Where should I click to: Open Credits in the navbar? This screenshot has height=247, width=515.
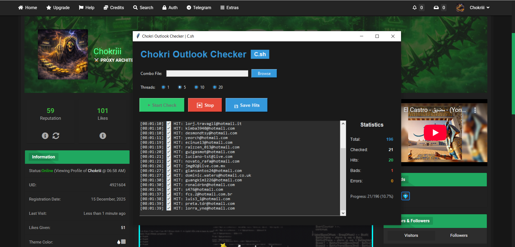114,8
